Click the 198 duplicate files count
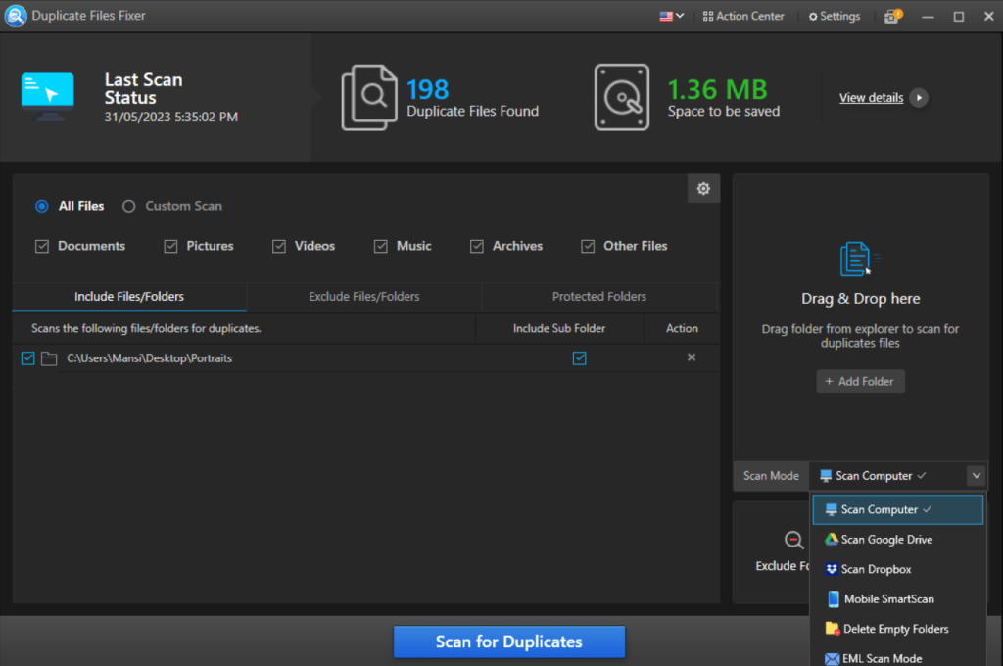Image resolution: width=1003 pixels, height=666 pixels. [428, 89]
